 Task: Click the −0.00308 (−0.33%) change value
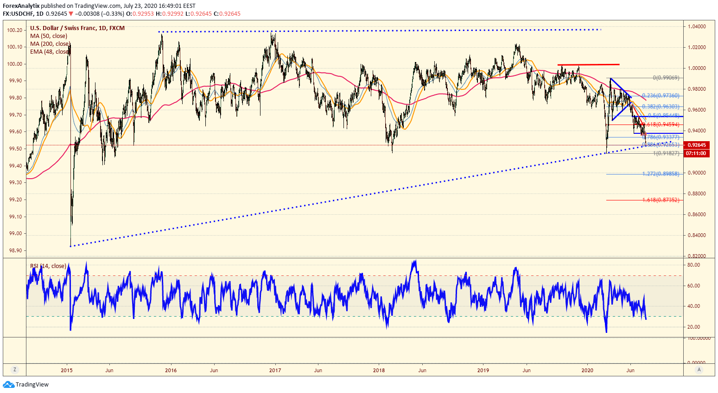coord(100,14)
